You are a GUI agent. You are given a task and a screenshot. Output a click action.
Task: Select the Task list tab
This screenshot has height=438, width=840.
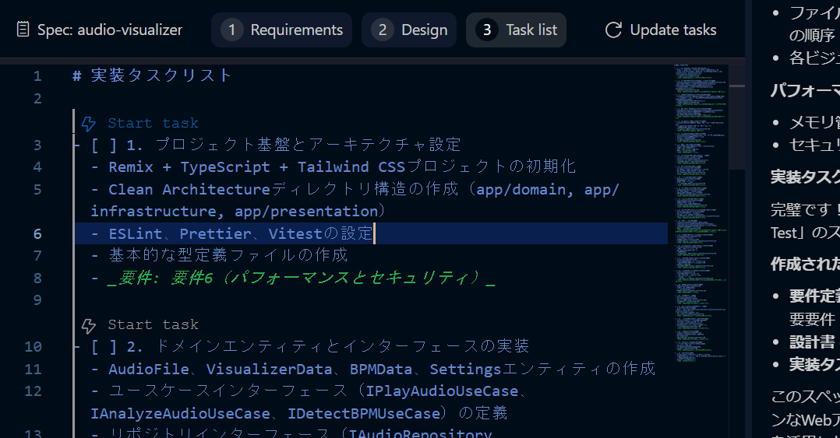[x=516, y=30]
